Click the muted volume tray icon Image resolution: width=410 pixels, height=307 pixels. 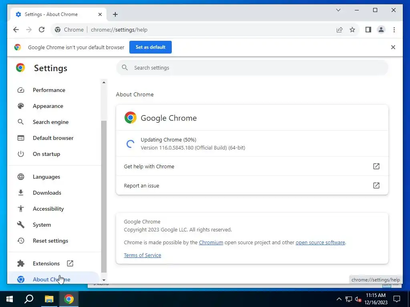click(358, 299)
